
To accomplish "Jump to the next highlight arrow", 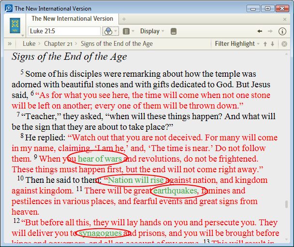I will pyautogui.click(x=272, y=44).
